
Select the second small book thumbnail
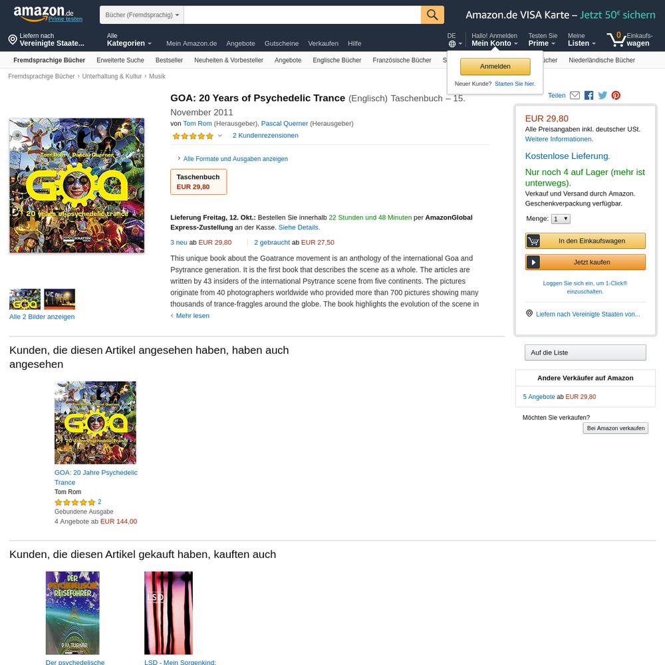click(59, 299)
